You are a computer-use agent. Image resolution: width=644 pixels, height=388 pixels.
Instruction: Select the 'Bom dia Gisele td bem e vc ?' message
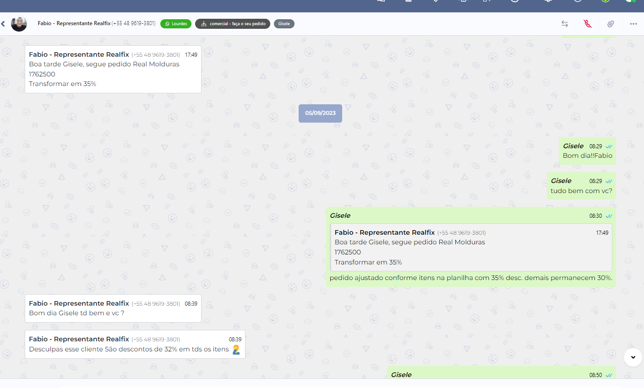click(x=113, y=308)
